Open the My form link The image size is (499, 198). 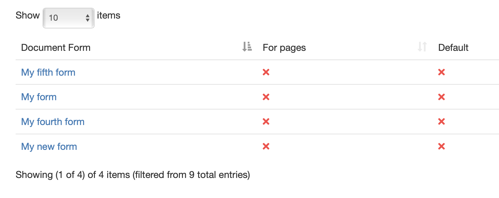tap(39, 97)
